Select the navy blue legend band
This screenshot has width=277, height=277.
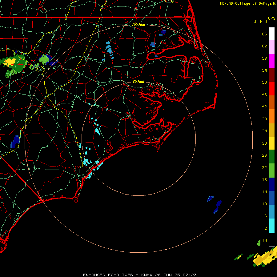click(272, 184)
